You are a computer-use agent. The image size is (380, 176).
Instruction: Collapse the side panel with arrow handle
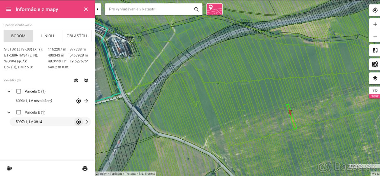pyautogui.click(x=98, y=9)
